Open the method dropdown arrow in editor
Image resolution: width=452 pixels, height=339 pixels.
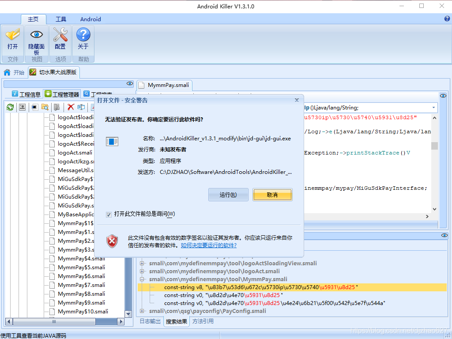(x=433, y=108)
